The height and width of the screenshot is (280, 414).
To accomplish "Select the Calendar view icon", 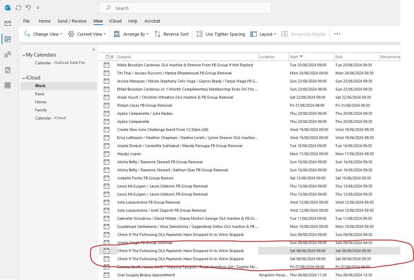I will tap(7, 39).
